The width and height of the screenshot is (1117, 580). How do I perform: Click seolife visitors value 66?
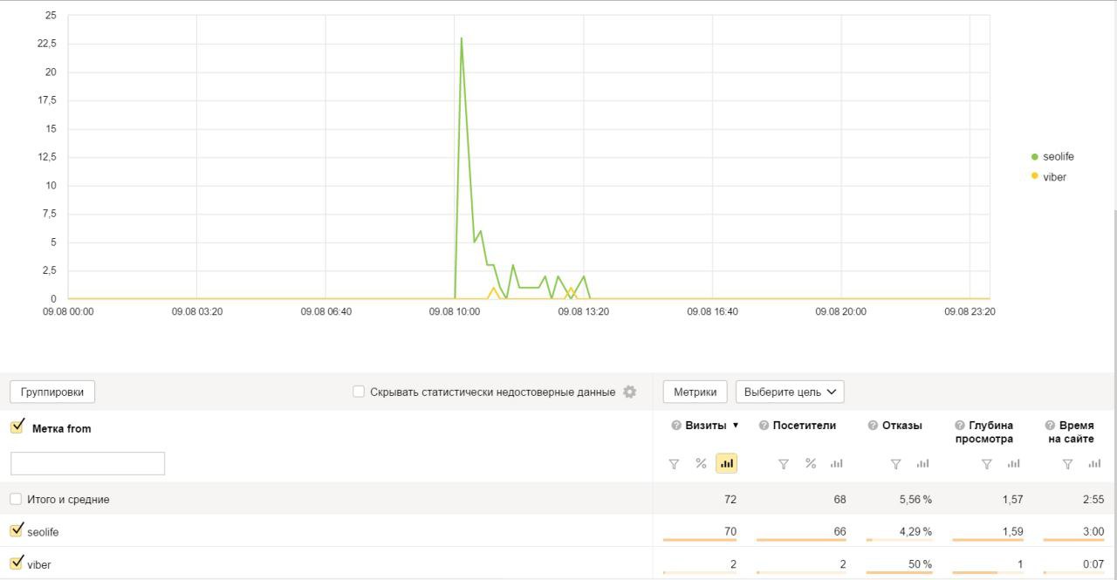pos(839,531)
